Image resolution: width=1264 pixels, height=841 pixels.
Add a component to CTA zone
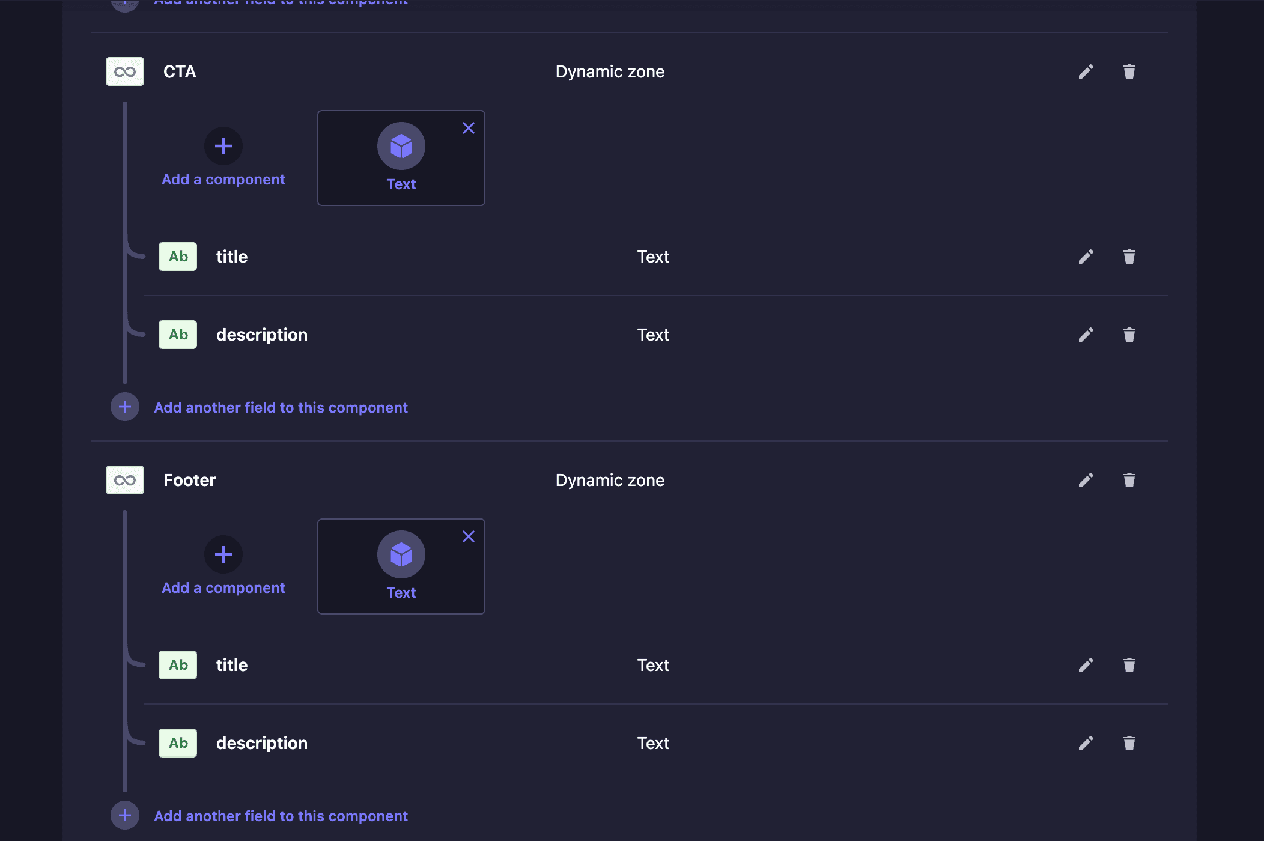(x=223, y=157)
